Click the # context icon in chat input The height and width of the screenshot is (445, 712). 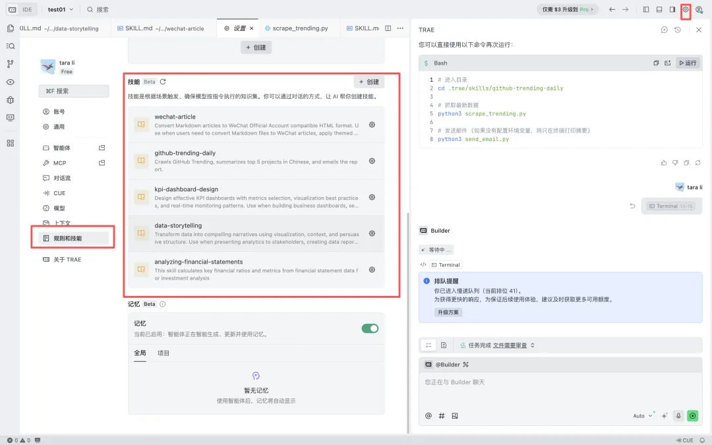tap(441, 415)
